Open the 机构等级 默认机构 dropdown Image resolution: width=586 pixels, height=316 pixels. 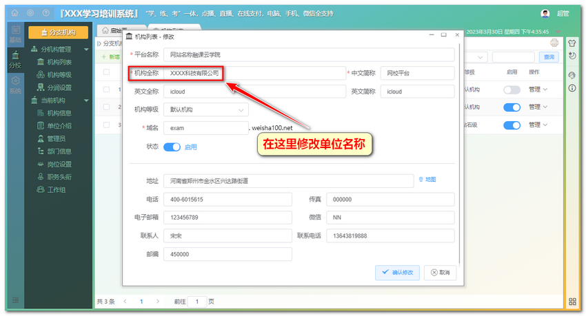[x=206, y=109]
